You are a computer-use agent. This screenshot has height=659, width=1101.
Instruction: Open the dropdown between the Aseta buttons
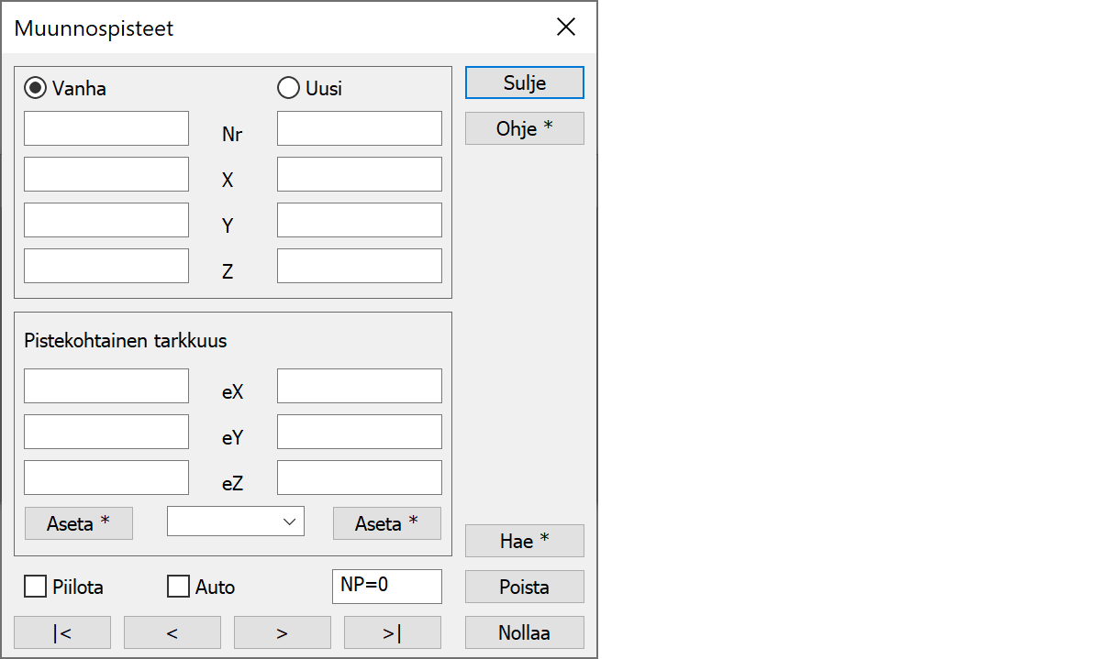click(236, 522)
